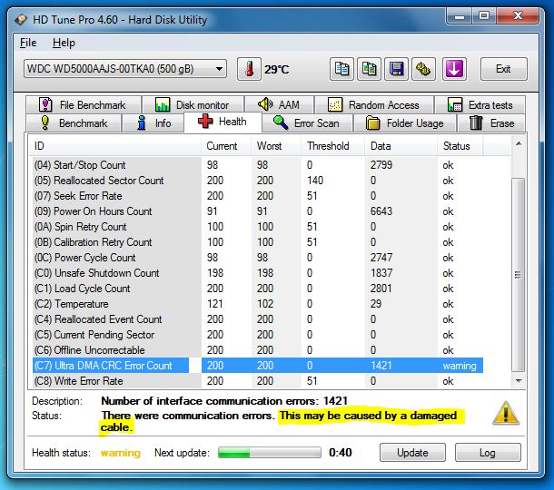Click the Next update progress bar
Image resolution: width=554 pixels, height=490 pixels.
click(x=269, y=452)
